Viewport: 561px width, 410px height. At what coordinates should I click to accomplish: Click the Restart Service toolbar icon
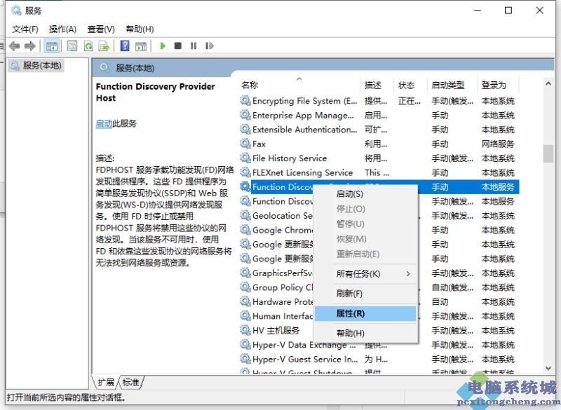(x=209, y=46)
